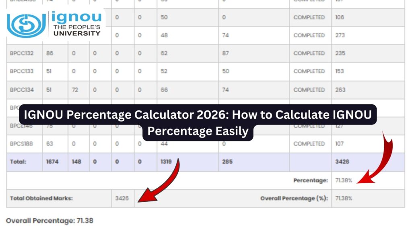412x232 pixels.
Task: Click the 3426 value in Total row
Action: pos(342,162)
